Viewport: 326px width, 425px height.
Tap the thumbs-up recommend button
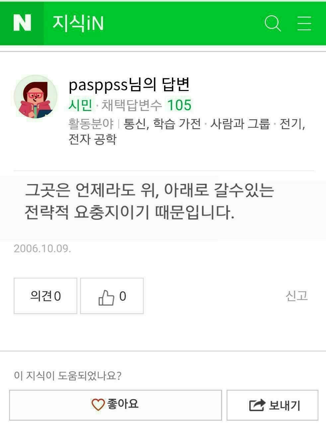click(112, 296)
